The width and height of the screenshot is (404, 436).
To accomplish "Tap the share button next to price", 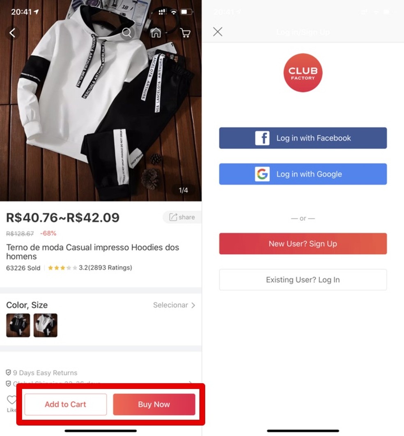I will point(182,217).
